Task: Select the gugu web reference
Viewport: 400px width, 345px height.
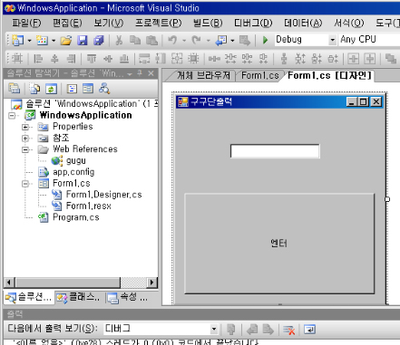Action: tap(76, 161)
